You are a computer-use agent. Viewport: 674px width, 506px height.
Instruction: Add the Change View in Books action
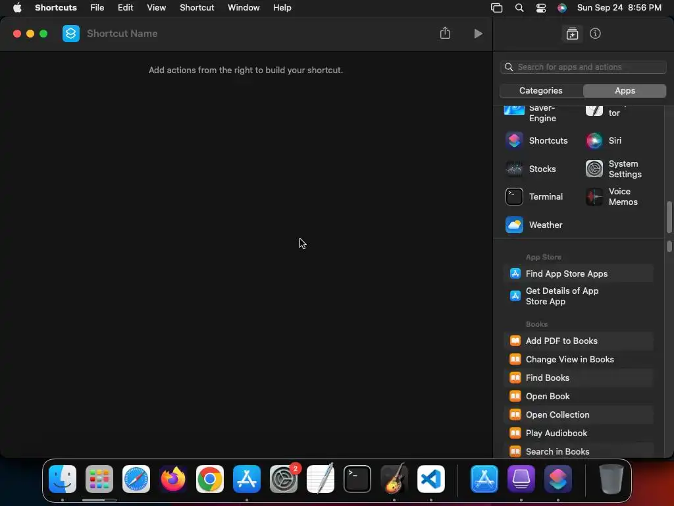[x=579, y=359]
